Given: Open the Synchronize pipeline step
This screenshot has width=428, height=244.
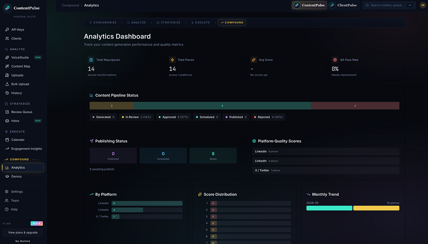Looking at the screenshot, I should (x=103, y=23).
